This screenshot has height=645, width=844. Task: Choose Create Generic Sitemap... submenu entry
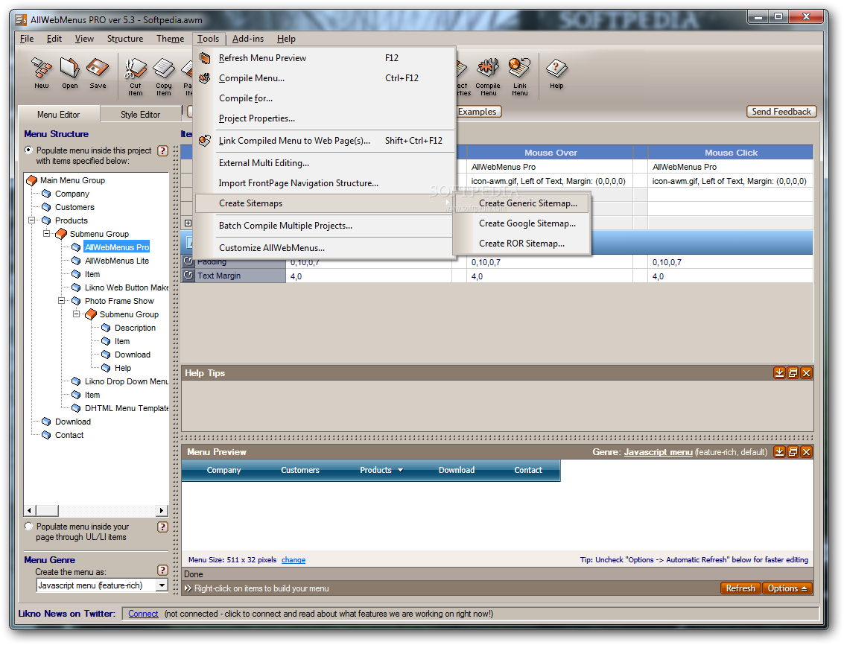pyautogui.click(x=527, y=203)
